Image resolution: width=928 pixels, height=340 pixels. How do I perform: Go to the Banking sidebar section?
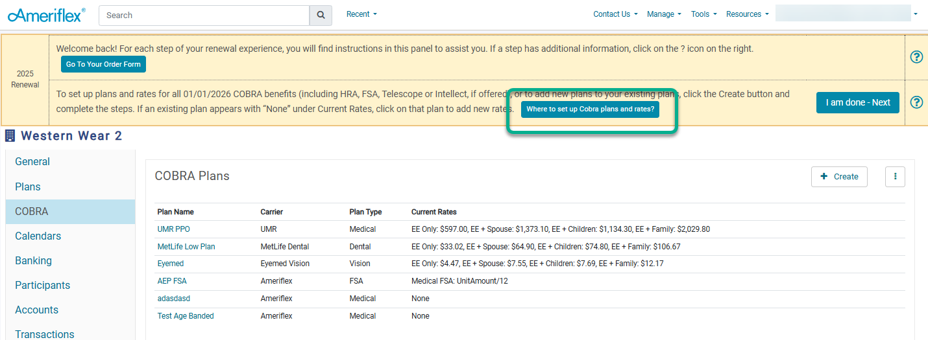coord(33,260)
